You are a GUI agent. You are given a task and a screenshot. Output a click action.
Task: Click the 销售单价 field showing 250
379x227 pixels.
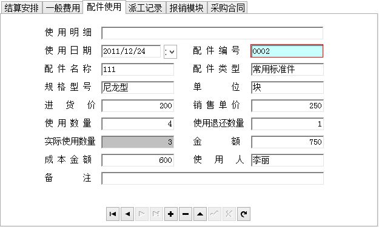tap(287, 106)
